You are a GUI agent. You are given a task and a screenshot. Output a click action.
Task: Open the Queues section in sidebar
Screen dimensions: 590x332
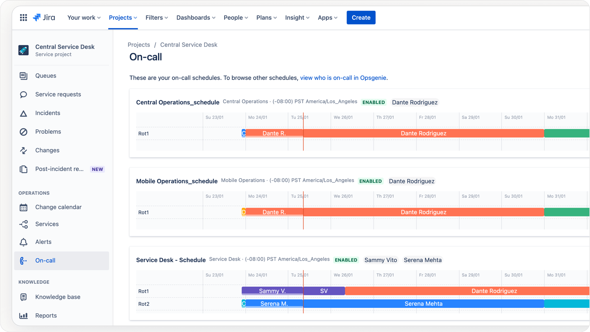pyautogui.click(x=45, y=76)
